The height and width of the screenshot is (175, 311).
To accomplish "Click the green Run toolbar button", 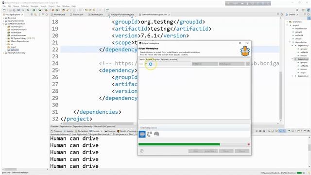I will coord(34,10).
